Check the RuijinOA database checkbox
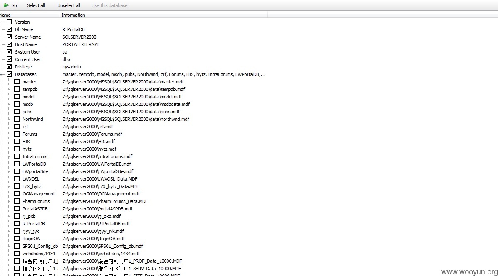Screen dimensions: 498x276 [x=17, y=238]
